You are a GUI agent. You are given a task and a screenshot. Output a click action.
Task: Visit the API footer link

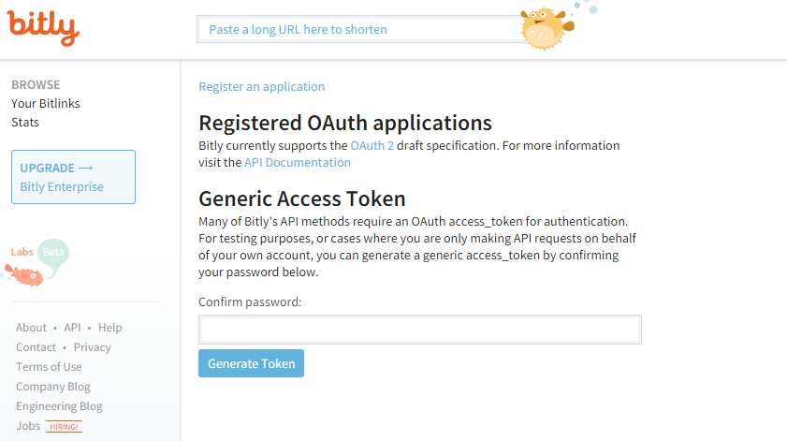pos(72,328)
